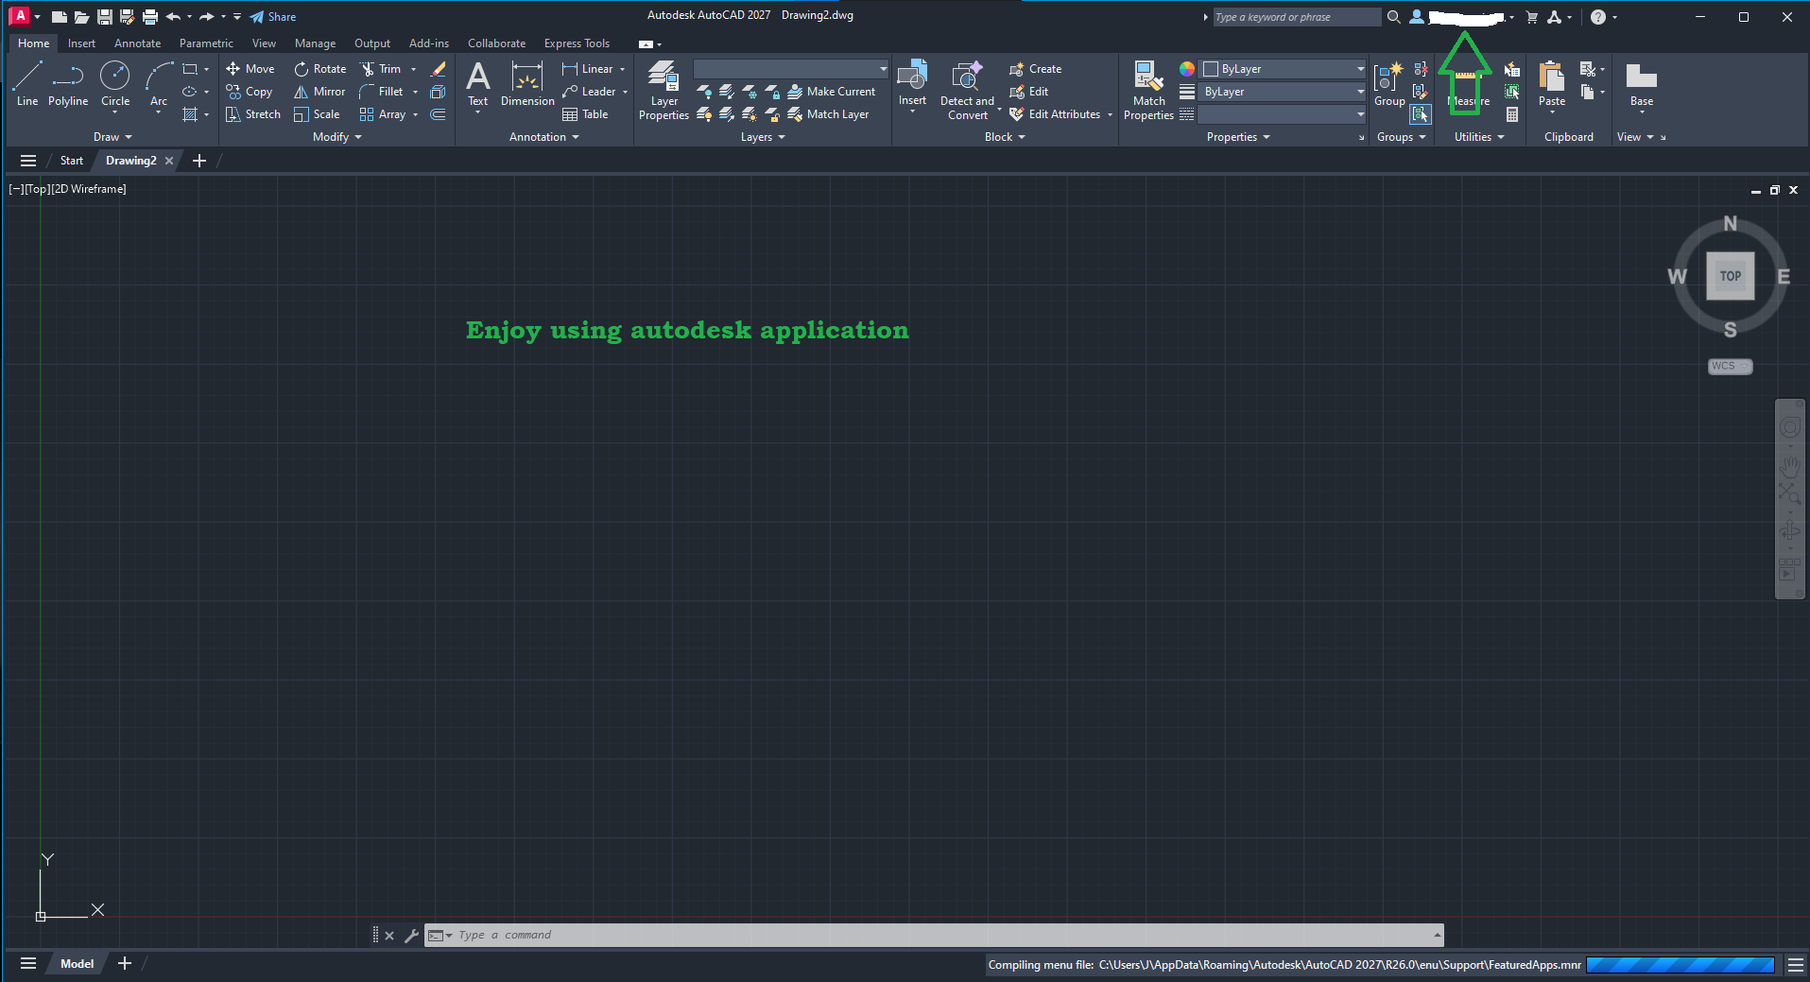1810x982 pixels.
Task: Click the customization wrench icon on the command line
Action: point(411,936)
